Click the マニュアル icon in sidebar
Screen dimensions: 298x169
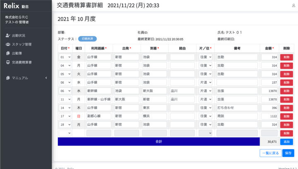8,78
